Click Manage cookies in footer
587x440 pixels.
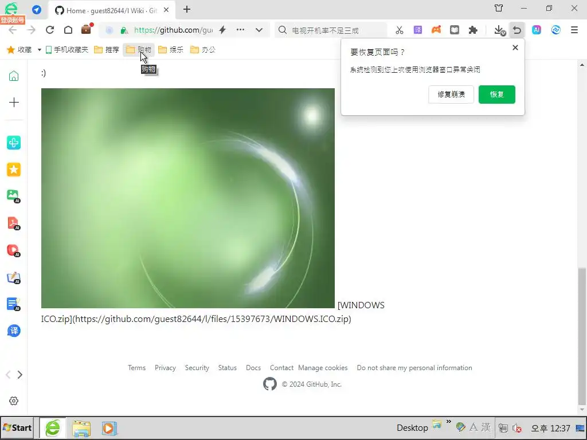[x=323, y=368]
